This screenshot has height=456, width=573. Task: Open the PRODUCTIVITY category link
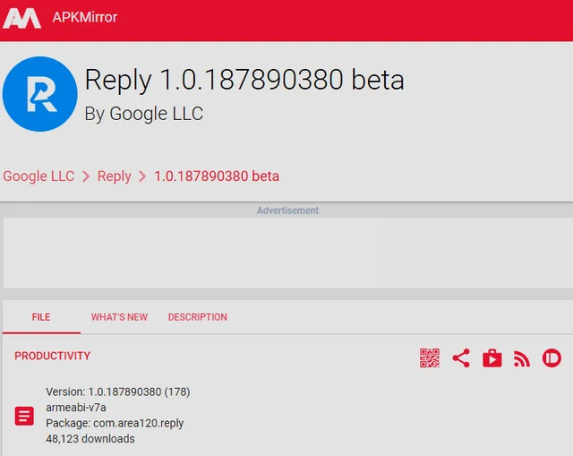point(52,356)
